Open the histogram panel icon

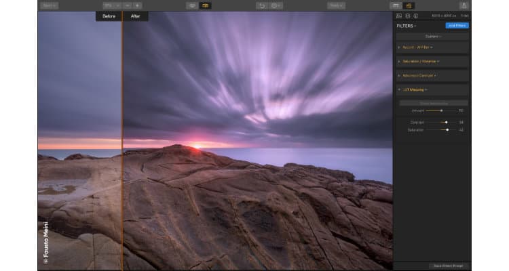point(399,16)
